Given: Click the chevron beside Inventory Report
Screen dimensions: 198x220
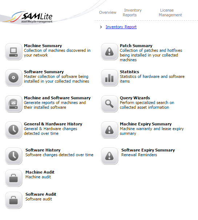Looking at the screenshot, I should pos(101,27).
